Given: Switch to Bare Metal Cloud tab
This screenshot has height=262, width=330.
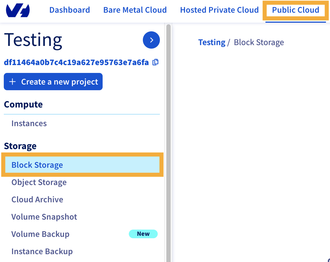Looking at the screenshot, I should coord(135,10).
